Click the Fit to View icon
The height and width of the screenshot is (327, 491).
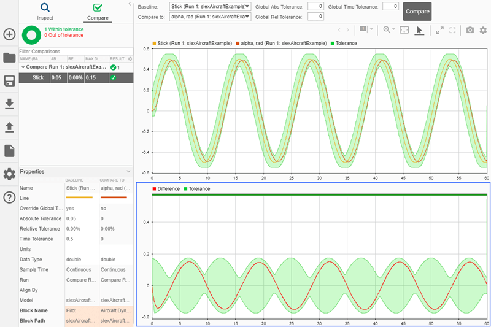click(x=404, y=29)
